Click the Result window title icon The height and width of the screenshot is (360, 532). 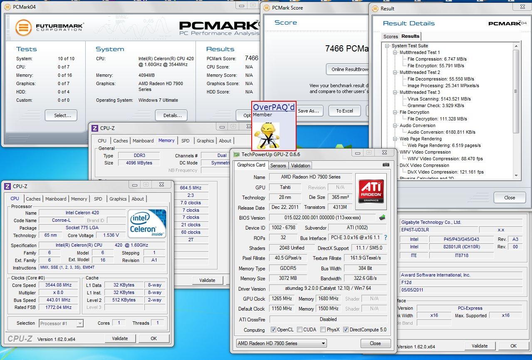(375, 9)
